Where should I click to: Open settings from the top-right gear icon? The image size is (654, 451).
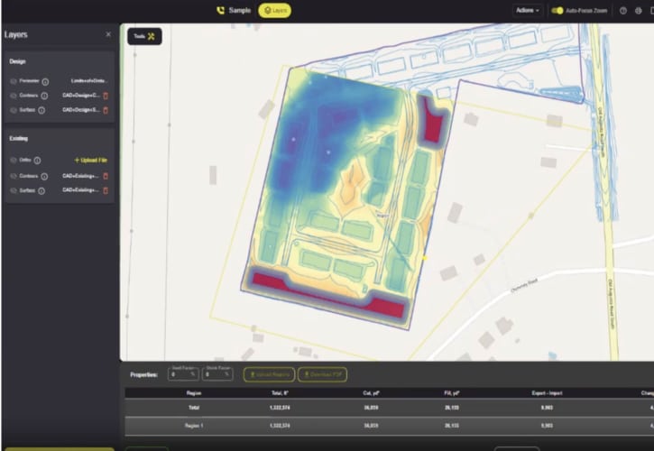click(639, 11)
